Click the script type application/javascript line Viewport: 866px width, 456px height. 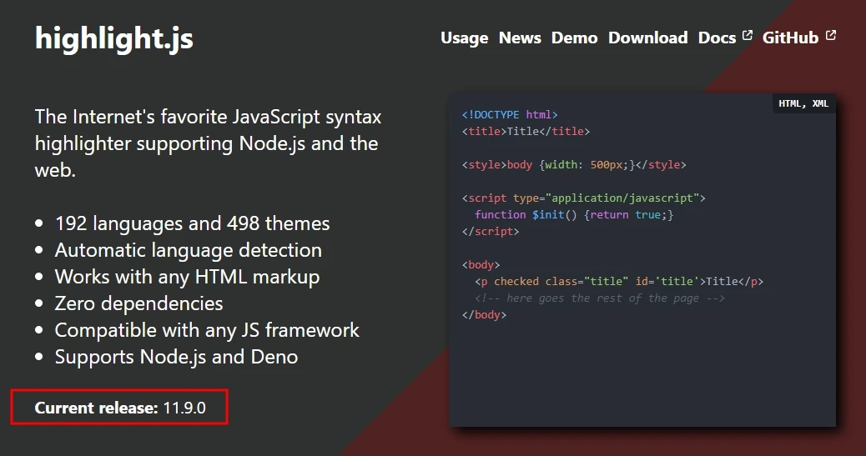coord(584,198)
